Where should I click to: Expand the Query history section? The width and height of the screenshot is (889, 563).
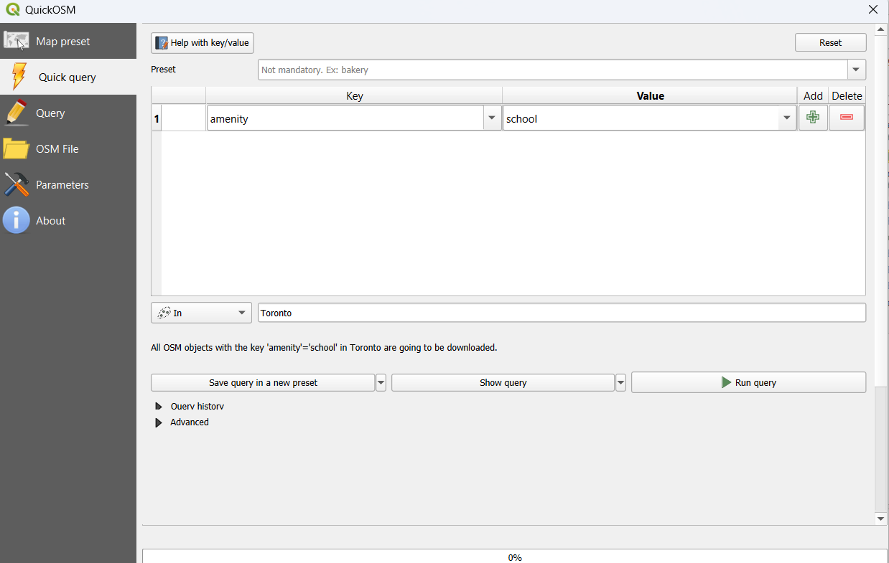159,407
